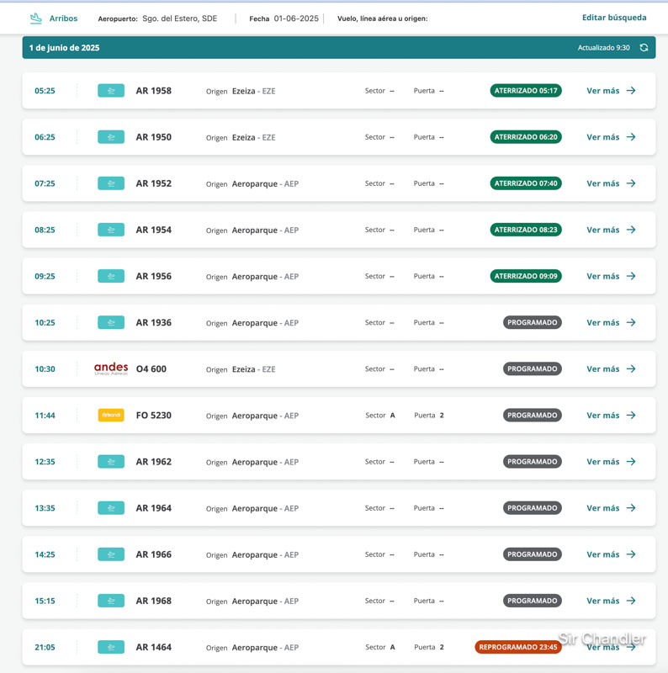Click the airline logo for flight AR 1936
Image resolution: width=668 pixels, height=673 pixels.
[111, 323]
